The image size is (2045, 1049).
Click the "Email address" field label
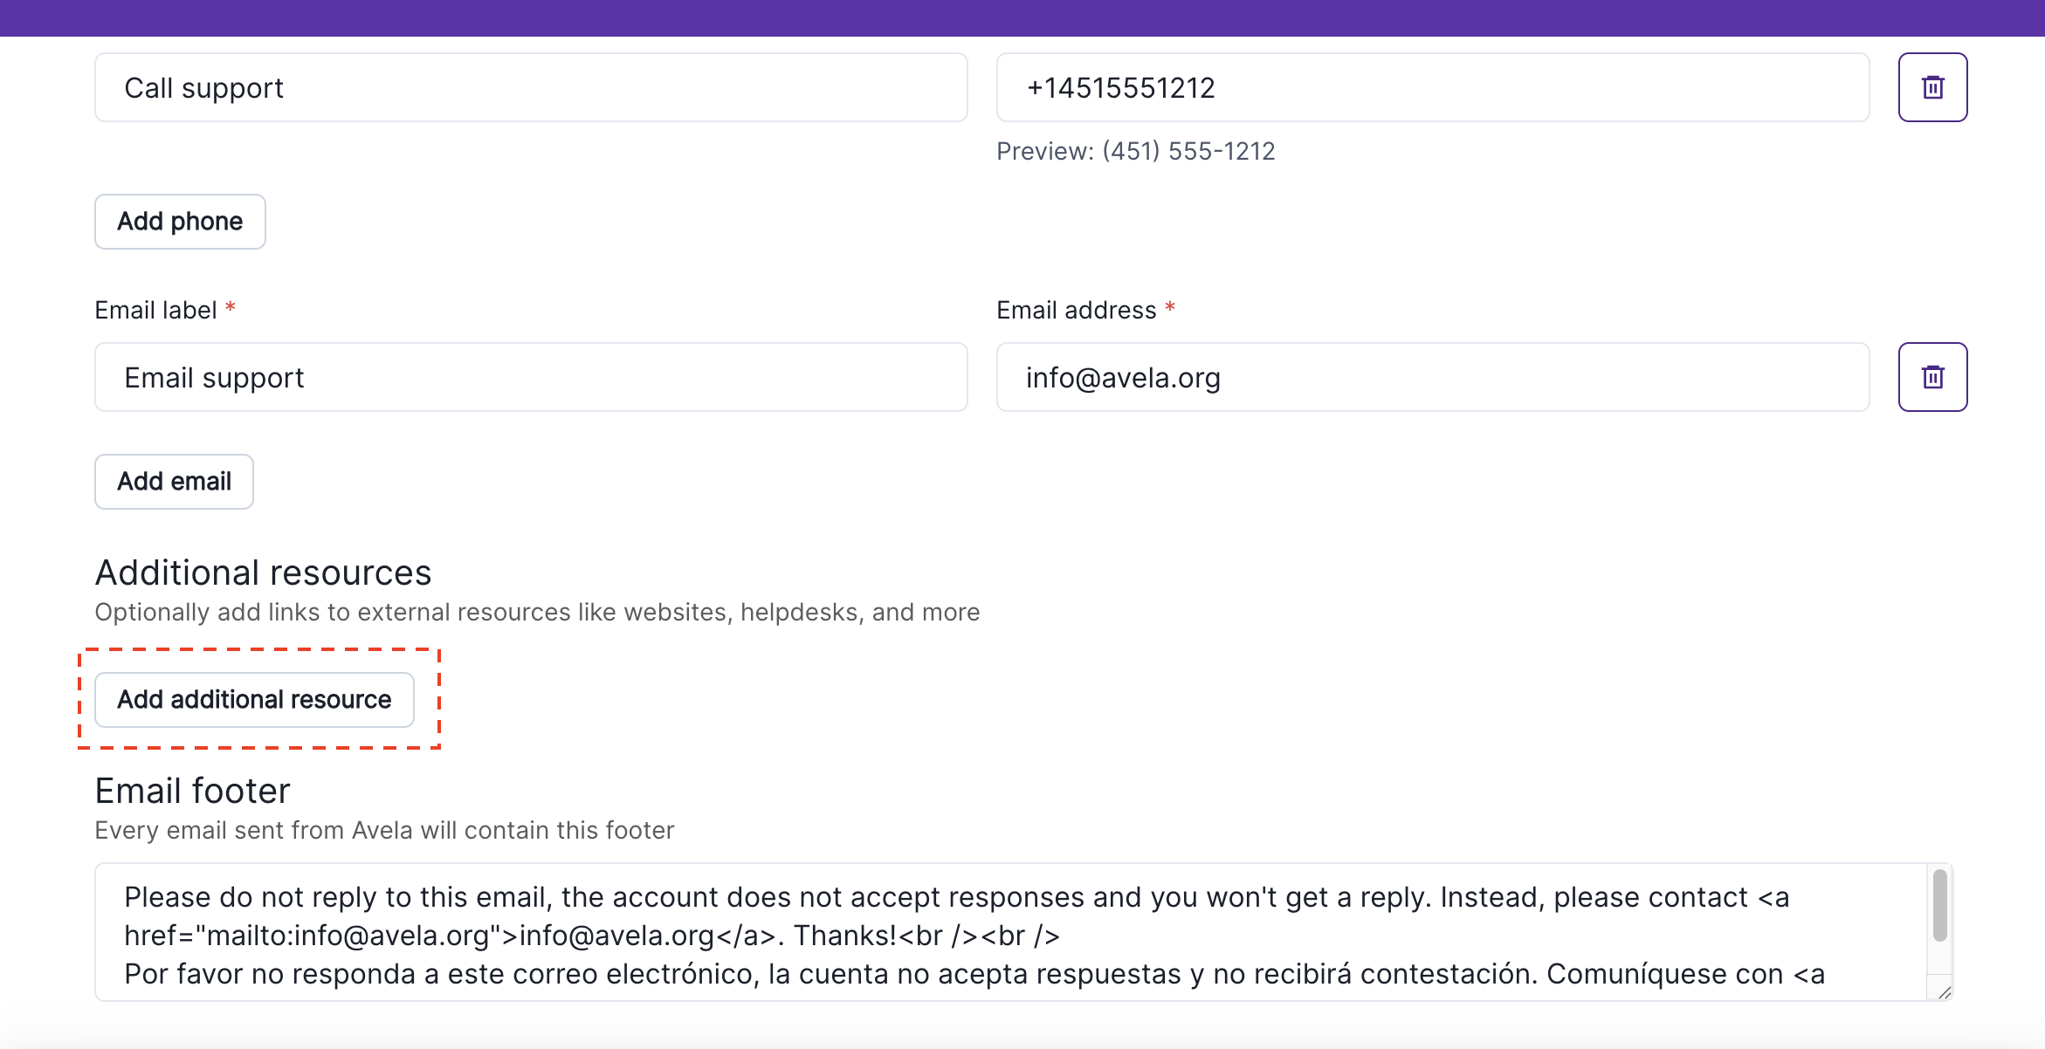point(1076,311)
